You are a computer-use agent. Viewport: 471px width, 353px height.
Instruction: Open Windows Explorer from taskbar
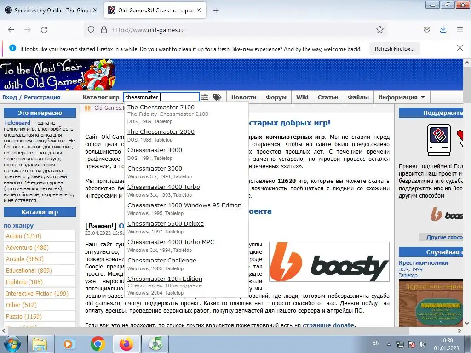click(40, 344)
